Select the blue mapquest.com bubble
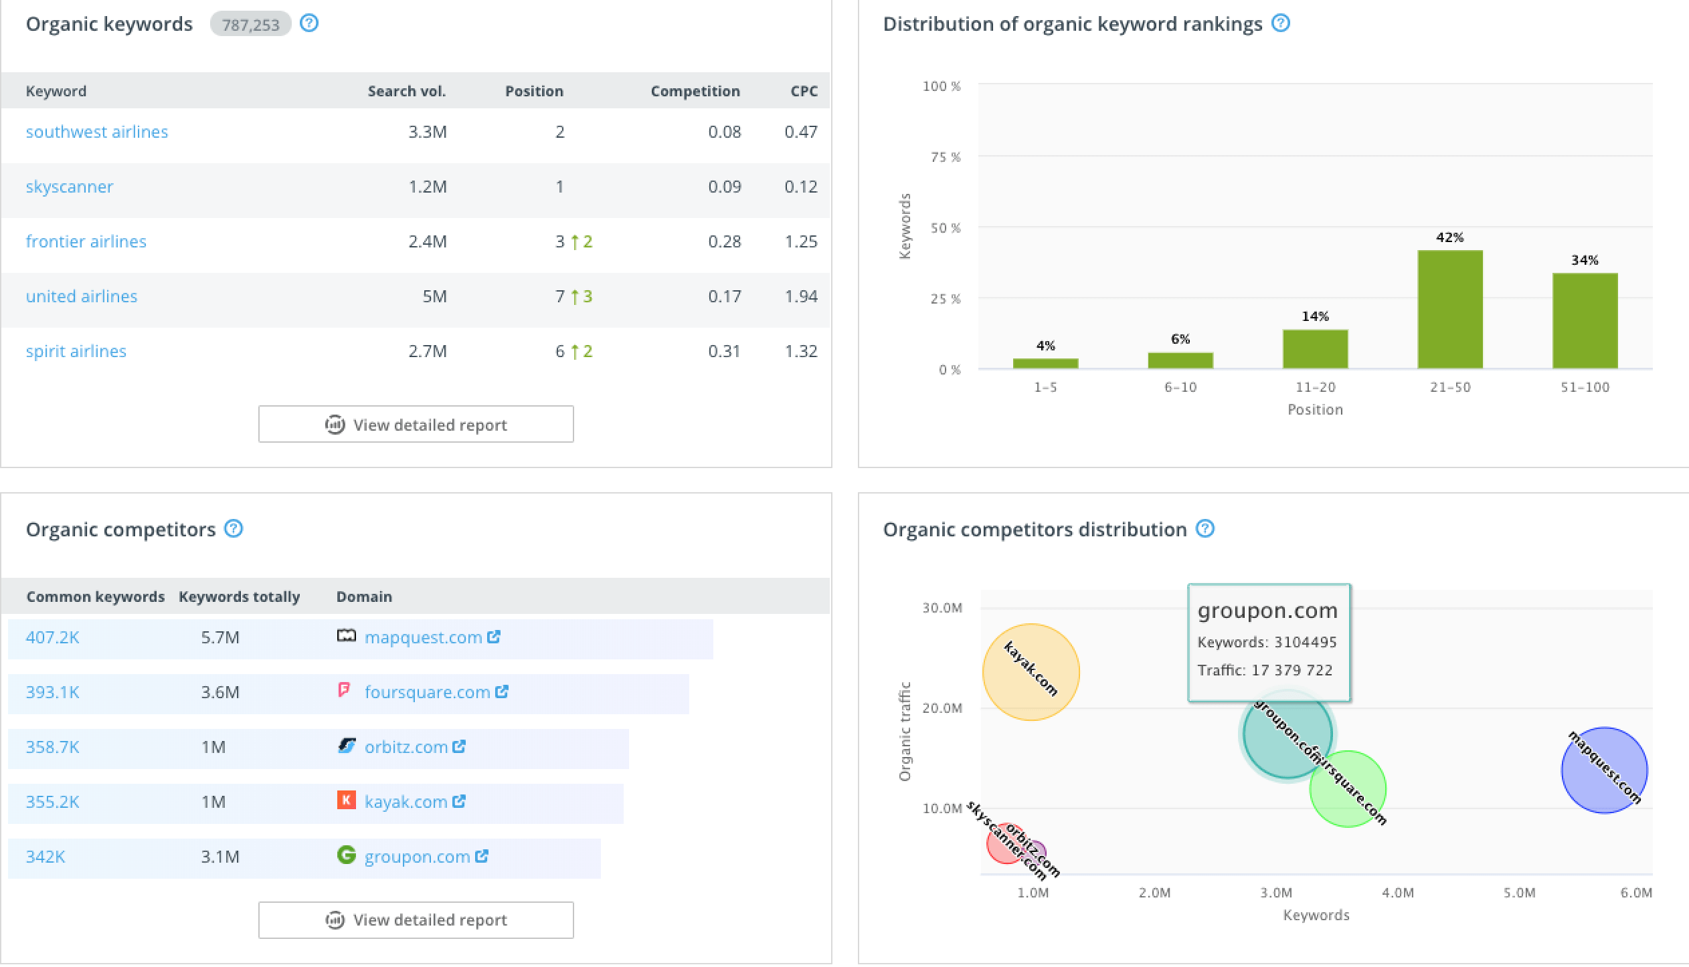Screen dimensions: 1689x967 pos(1605,770)
